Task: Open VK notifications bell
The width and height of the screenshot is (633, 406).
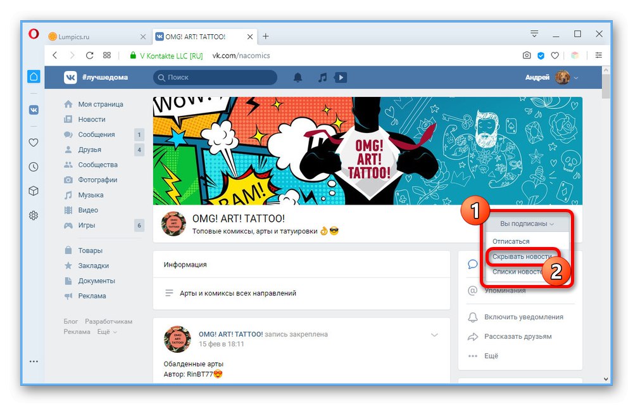Action: click(298, 77)
